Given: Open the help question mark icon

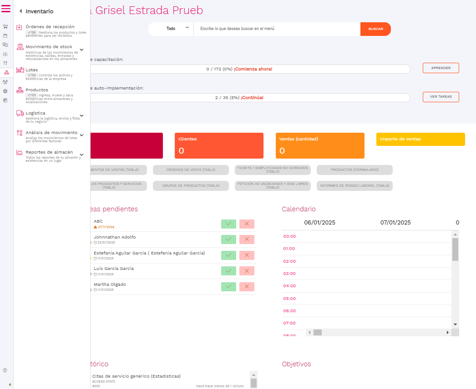Looking at the screenshot, I should tap(5, 370).
